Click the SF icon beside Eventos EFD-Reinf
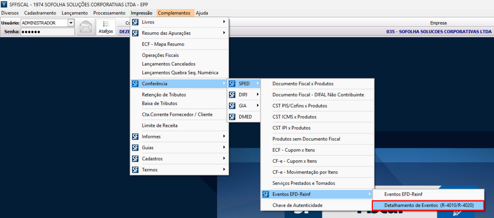The height and width of the screenshot is (218, 494). tap(266, 194)
